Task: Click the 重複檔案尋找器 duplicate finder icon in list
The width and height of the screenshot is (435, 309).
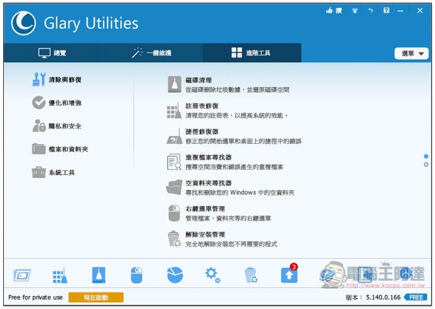Action: click(x=174, y=162)
